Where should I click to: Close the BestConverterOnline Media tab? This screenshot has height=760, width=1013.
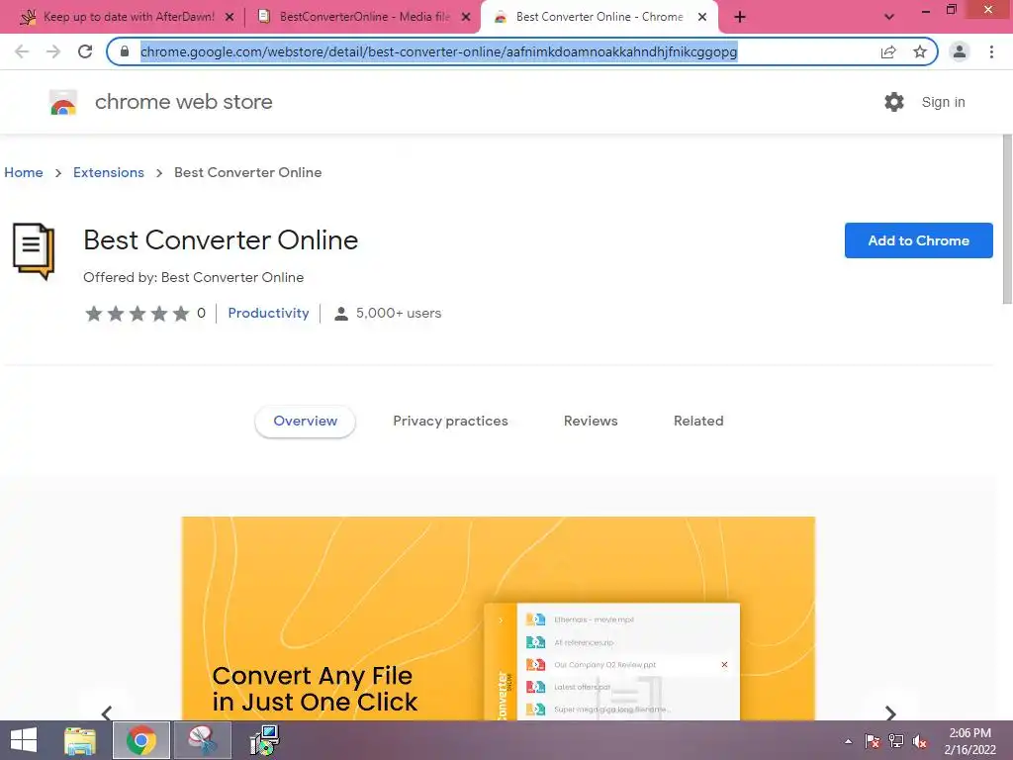(466, 18)
